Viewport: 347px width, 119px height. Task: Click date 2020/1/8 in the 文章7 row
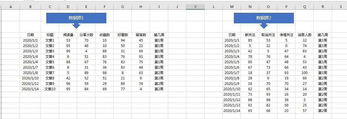pyautogui.click(x=30, y=73)
